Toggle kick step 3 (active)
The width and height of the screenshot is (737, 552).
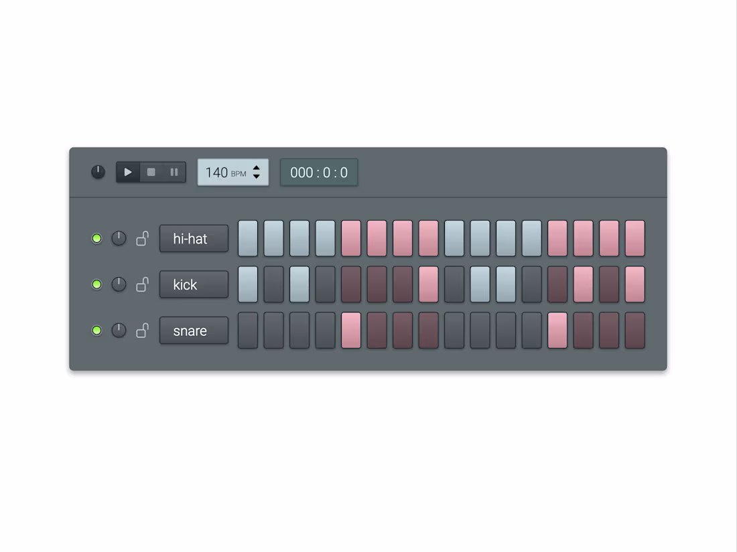299,284
